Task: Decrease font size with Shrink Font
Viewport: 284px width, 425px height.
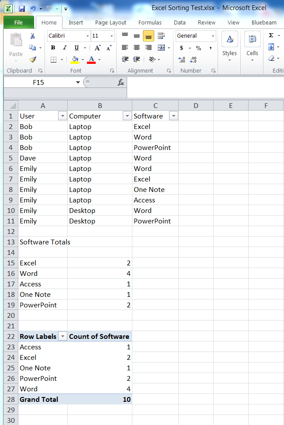Action: pyautogui.click(x=109, y=48)
